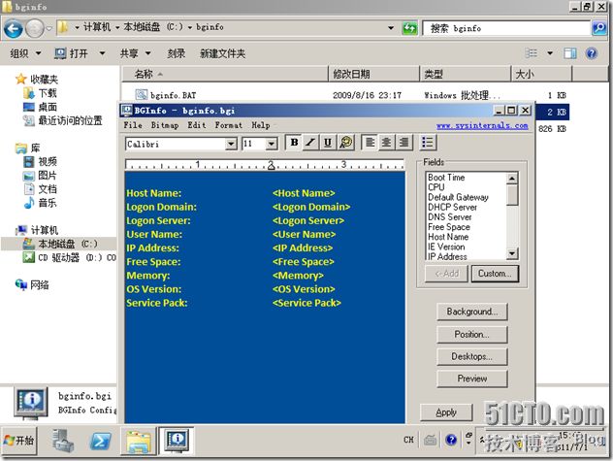Click the Add field button
Viewport: 613px width, 461px height.
(446, 274)
